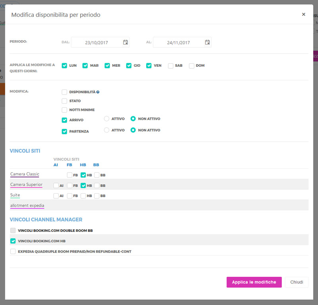Open the DAL date calendar picker

click(126, 42)
